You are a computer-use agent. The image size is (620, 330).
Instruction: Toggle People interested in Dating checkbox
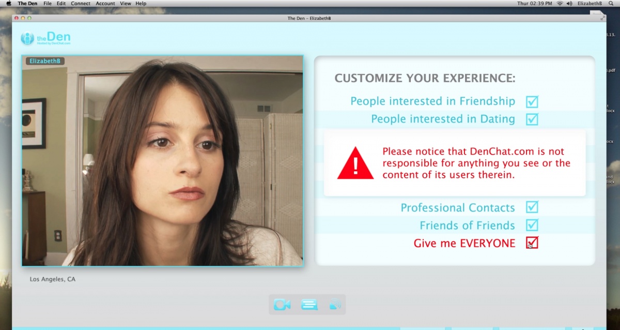click(x=532, y=119)
